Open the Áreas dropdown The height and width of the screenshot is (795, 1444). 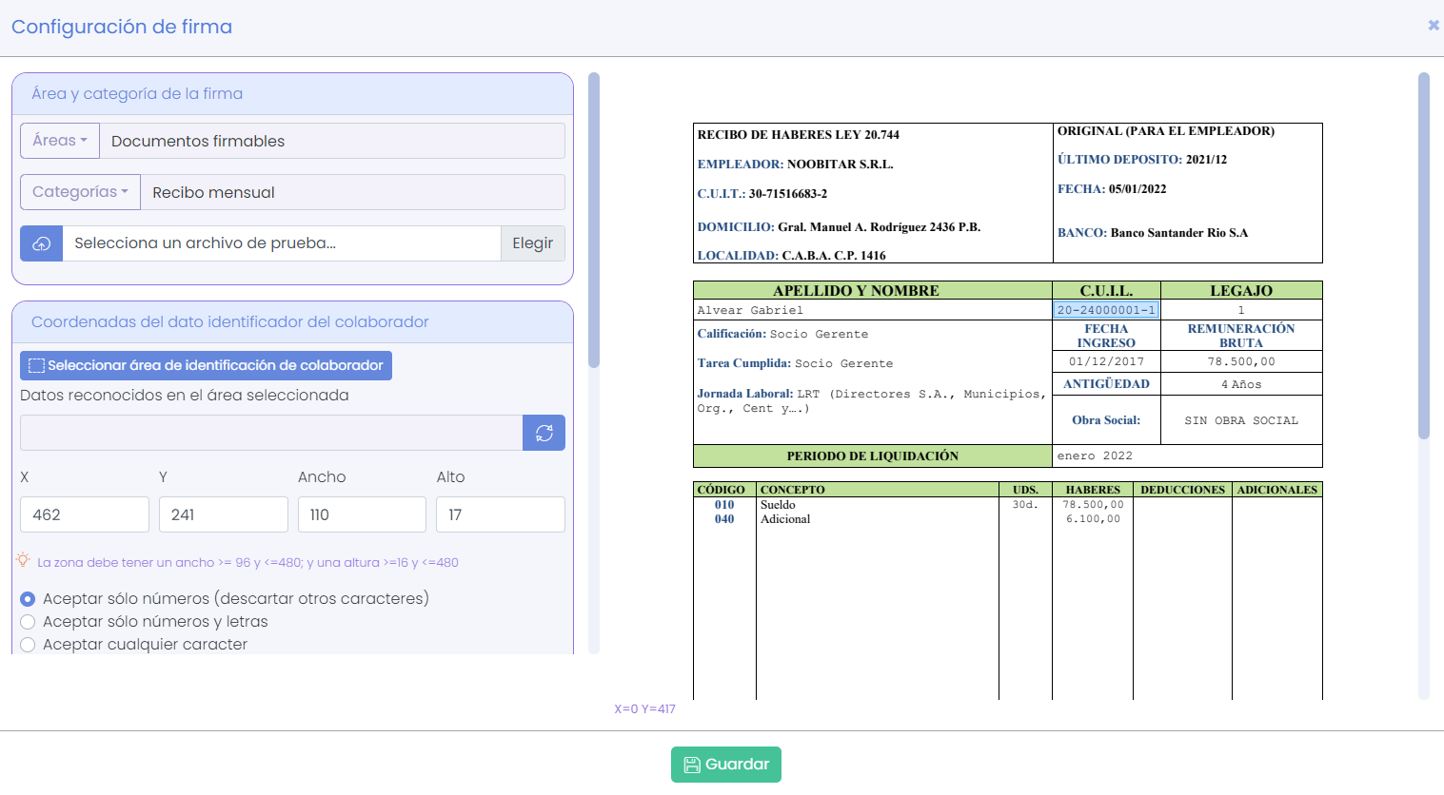[60, 141]
